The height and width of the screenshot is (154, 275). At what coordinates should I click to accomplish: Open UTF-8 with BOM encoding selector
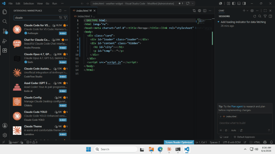coord(232,142)
